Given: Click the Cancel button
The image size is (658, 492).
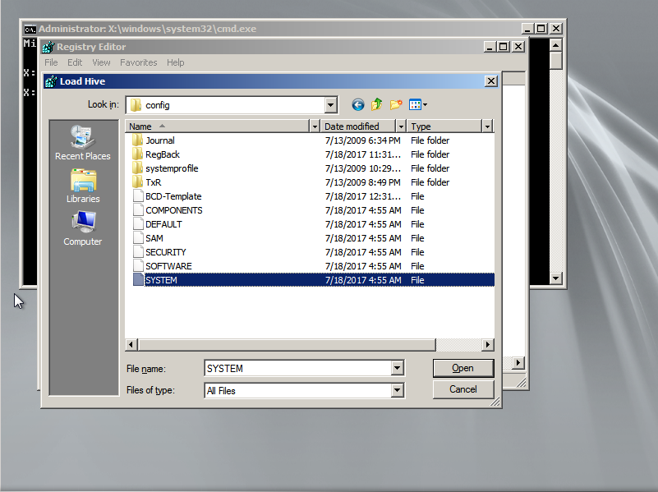Looking at the screenshot, I should click(x=463, y=389).
